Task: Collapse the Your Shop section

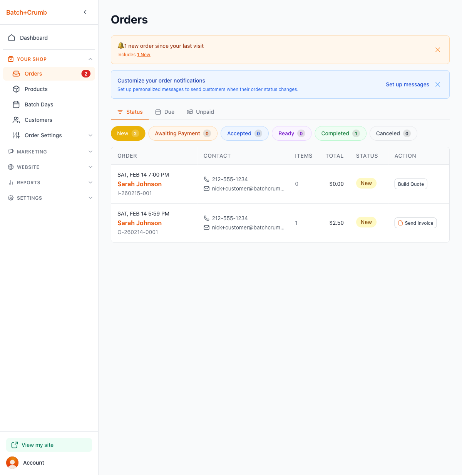Action: click(x=90, y=59)
